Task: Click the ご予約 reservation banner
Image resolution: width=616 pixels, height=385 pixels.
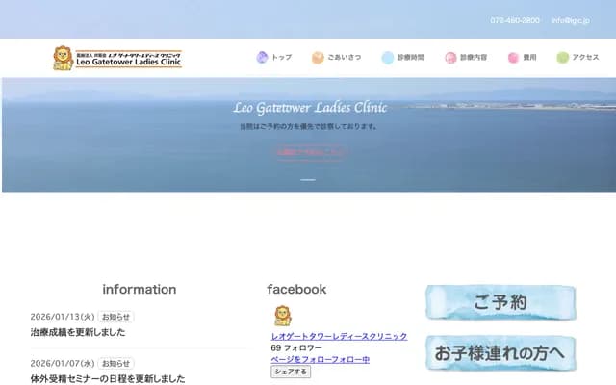Action: click(x=500, y=302)
